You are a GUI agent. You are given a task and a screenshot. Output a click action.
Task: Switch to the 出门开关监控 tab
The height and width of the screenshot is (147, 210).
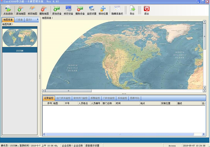coord(63,98)
